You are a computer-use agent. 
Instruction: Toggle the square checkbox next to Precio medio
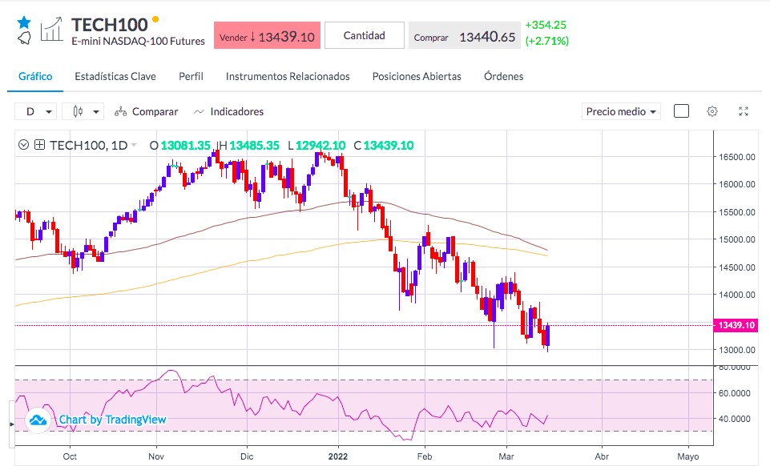click(x=682, y=111)
